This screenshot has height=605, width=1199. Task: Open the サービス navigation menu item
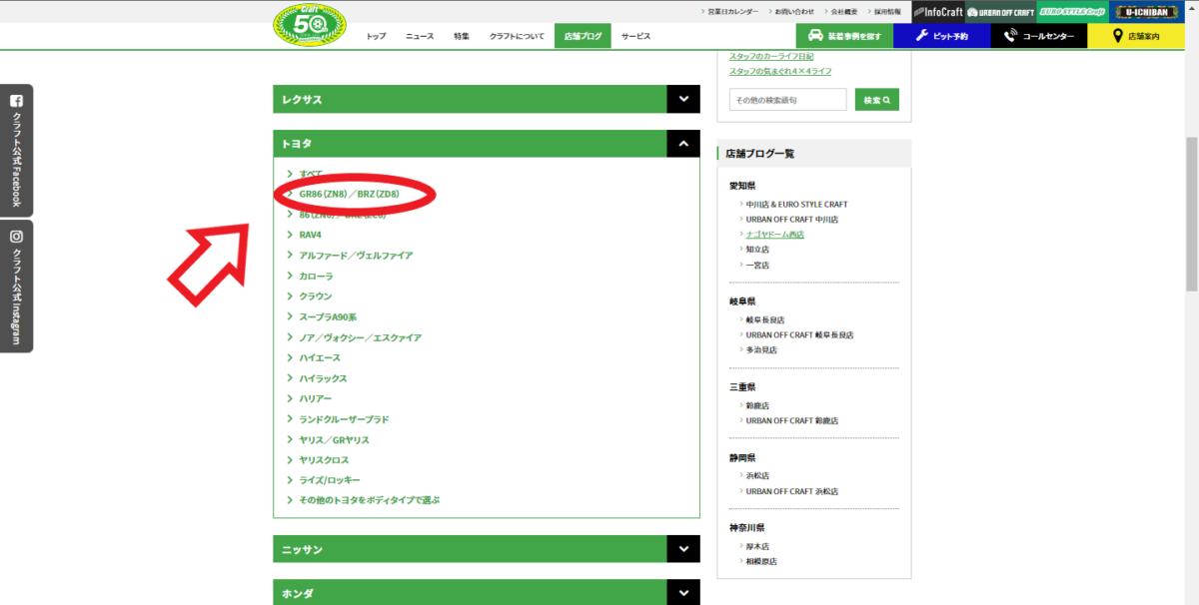(635, 36)
